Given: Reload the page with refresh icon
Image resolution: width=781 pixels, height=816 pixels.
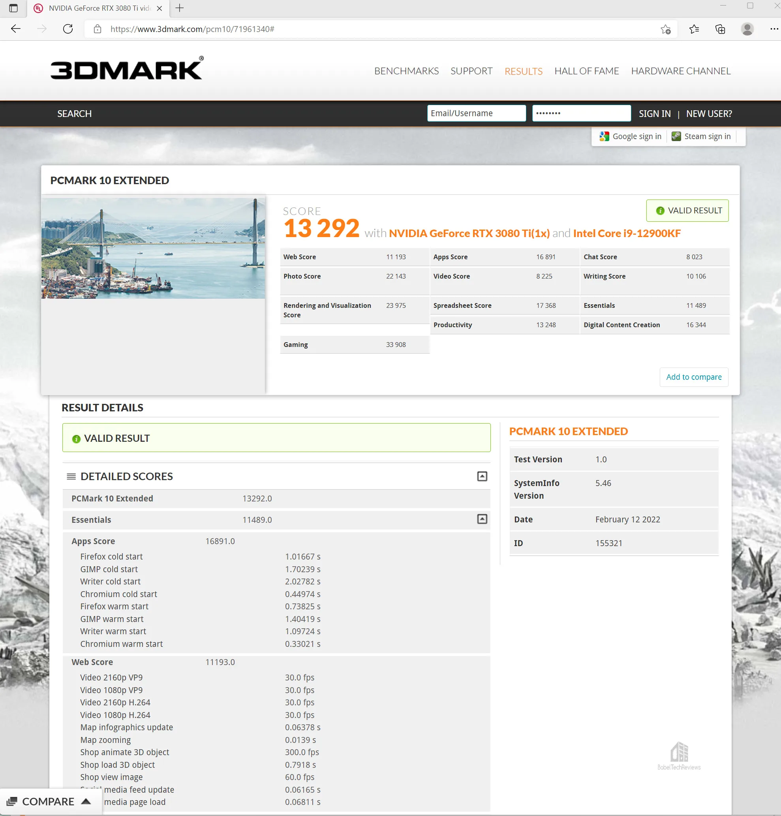Looking at the screenshot, I should pos(68,29).
